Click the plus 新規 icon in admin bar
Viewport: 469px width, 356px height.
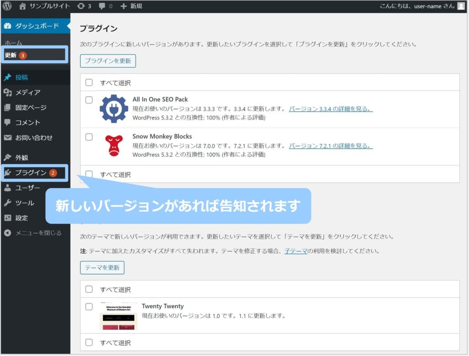(124, 6)
